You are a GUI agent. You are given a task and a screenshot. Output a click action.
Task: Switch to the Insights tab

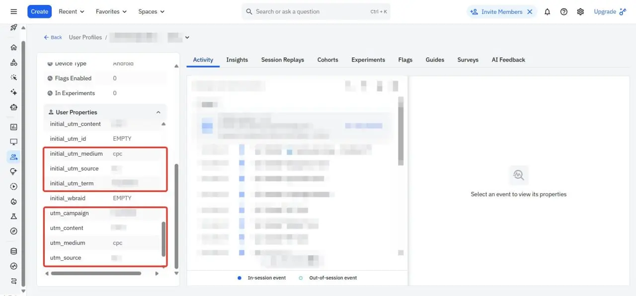[x=237, y=59]
